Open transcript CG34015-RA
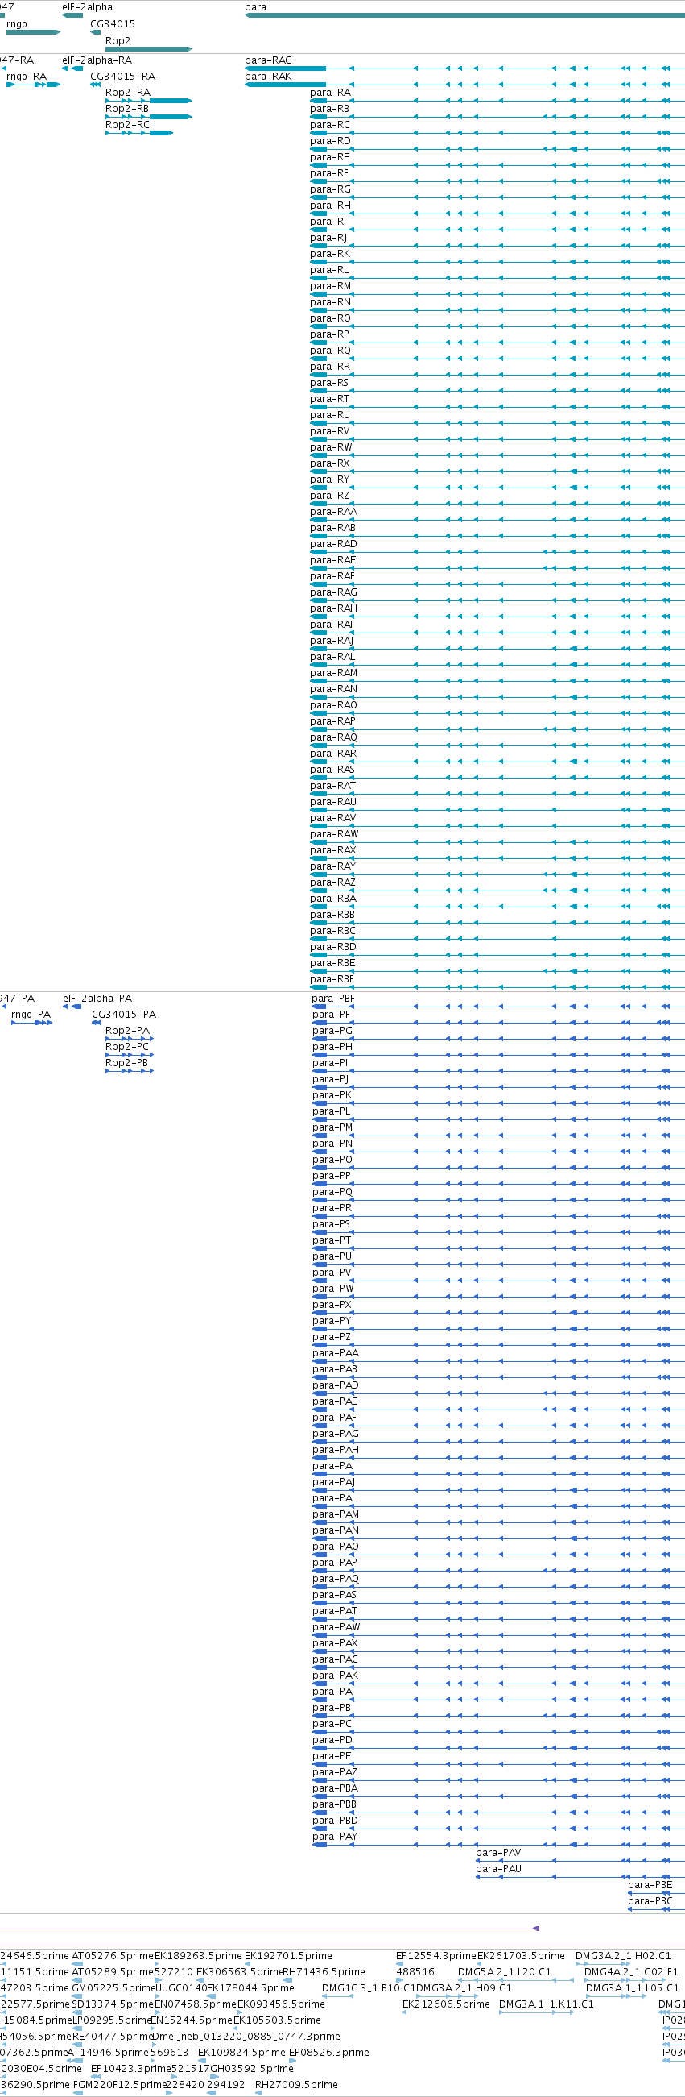 pyautogui.click(x=123, y=77)
